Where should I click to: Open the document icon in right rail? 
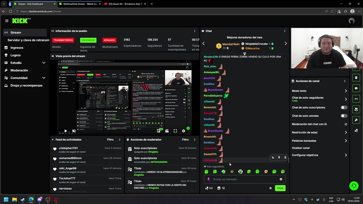356,78
